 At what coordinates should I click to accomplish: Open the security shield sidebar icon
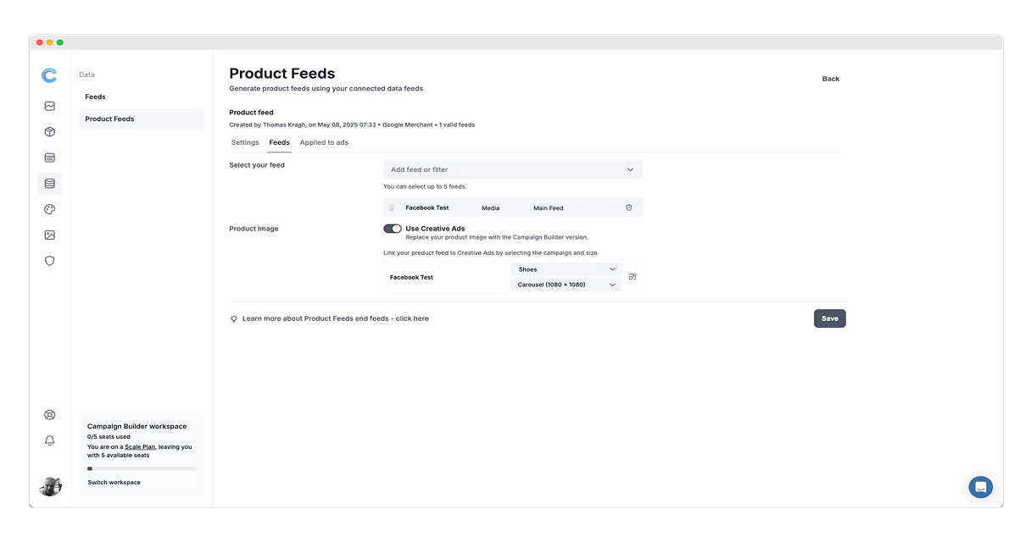49,261
